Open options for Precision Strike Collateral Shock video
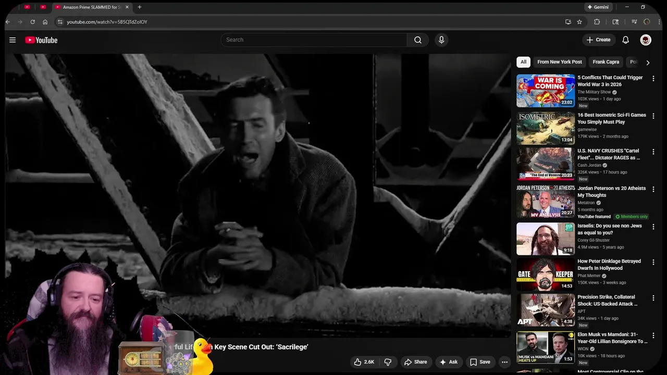667x375 pixels. point(653,298)
